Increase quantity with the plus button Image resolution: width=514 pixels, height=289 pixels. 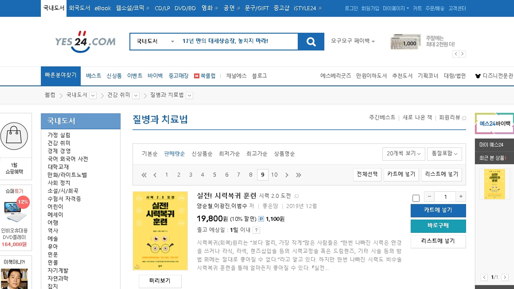pos(461,196)
